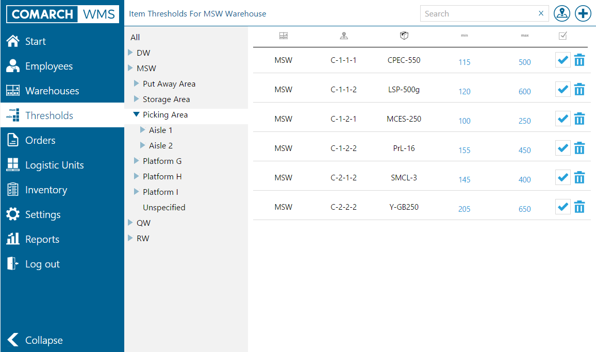This screenshot has height=352, width=596.
Task: Edit min value 115 for CPEC-550
Action: 464,62
